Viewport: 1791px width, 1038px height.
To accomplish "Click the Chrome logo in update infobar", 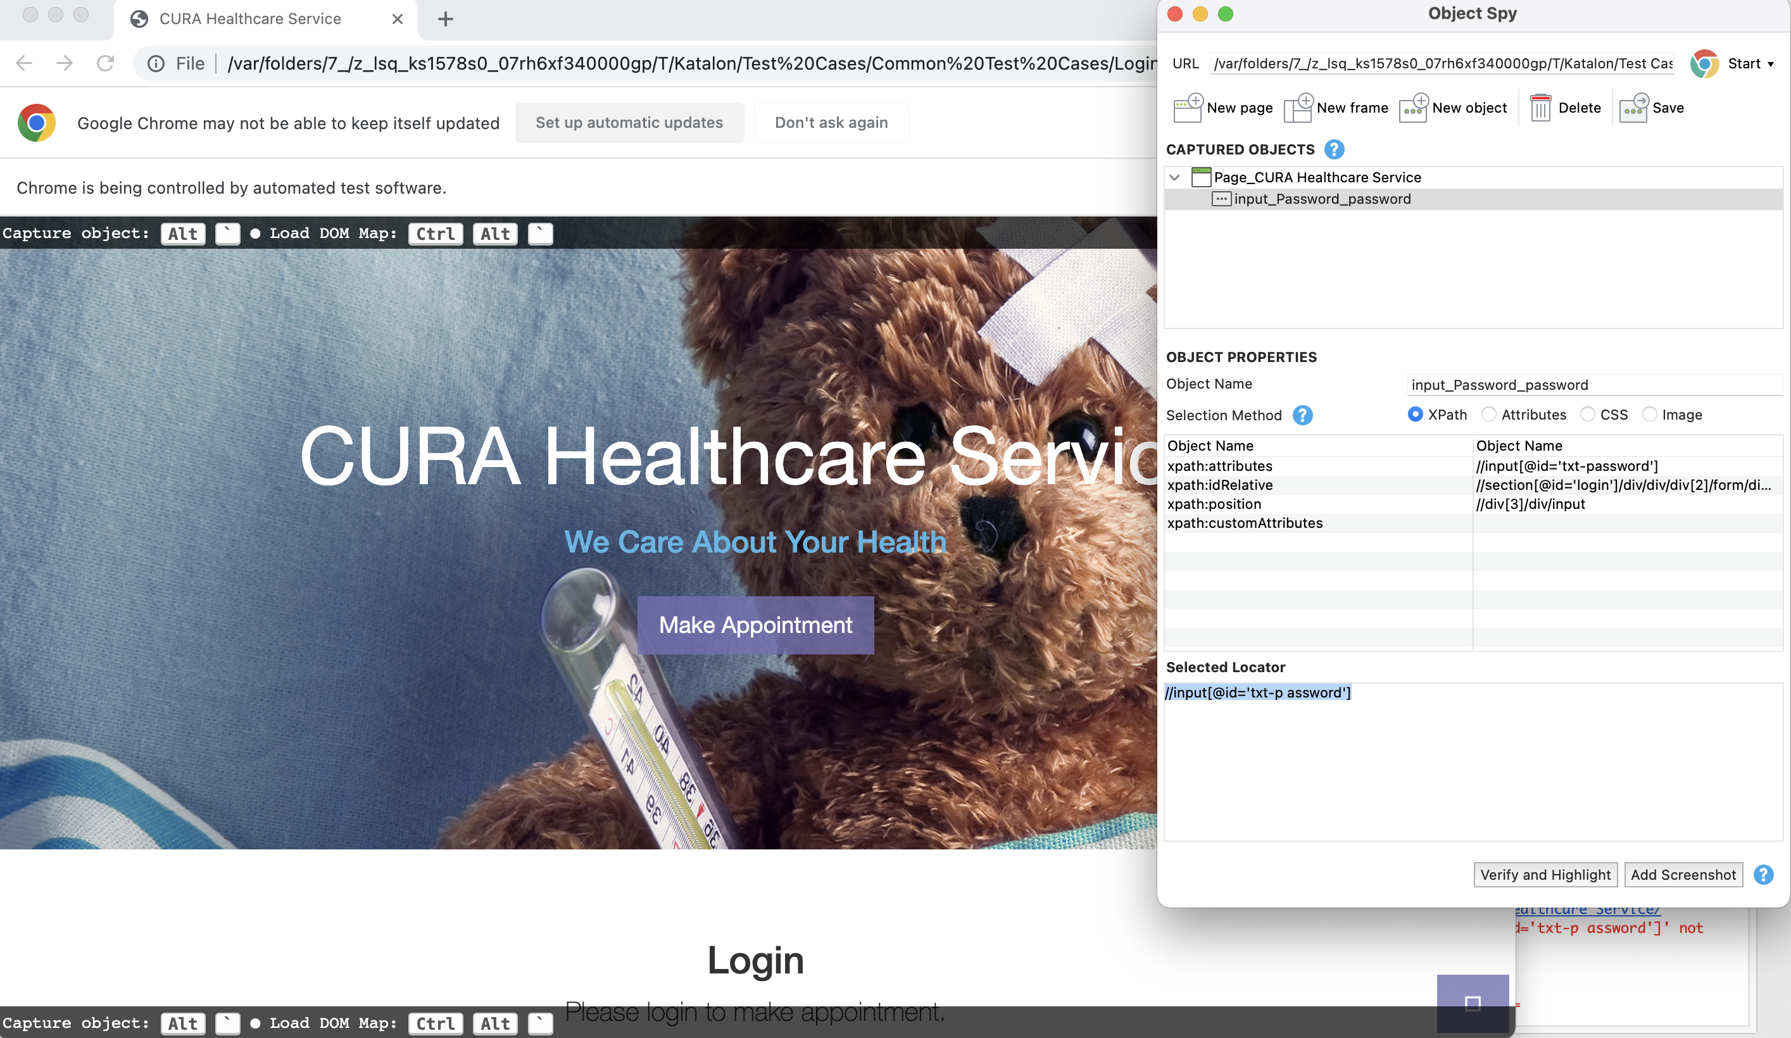I will tap(37, 123).
